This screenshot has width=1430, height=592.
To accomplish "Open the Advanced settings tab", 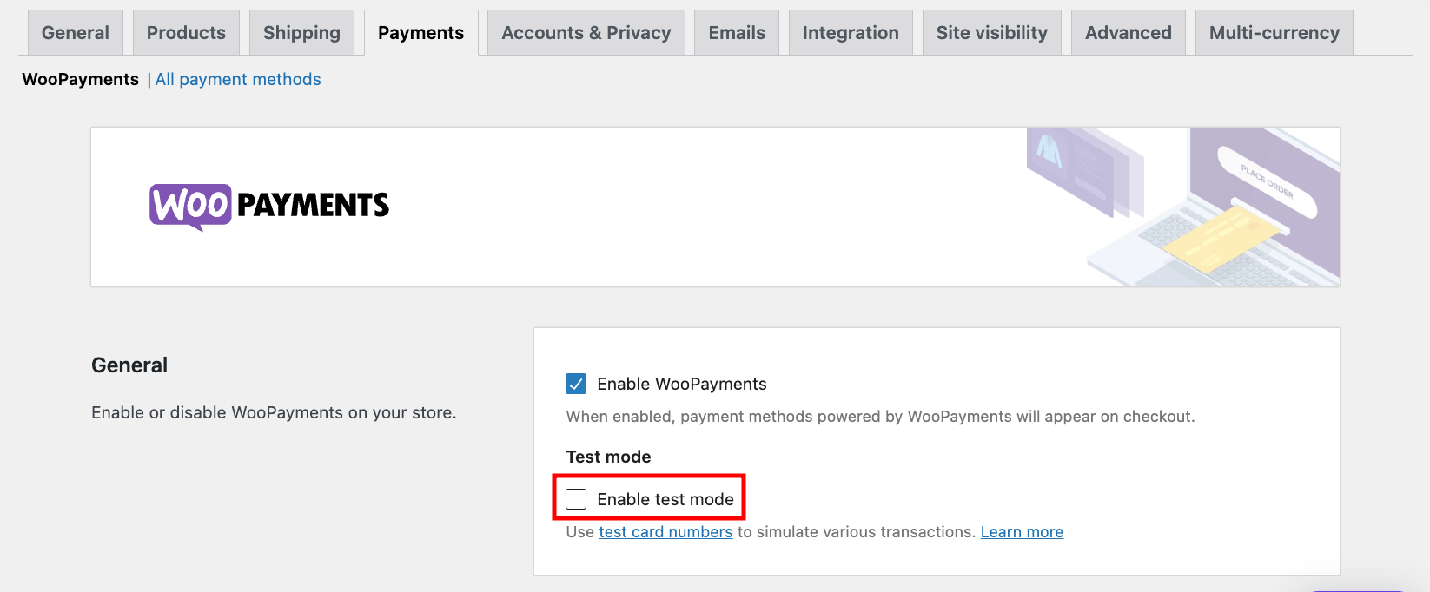I will (1128, 33).
